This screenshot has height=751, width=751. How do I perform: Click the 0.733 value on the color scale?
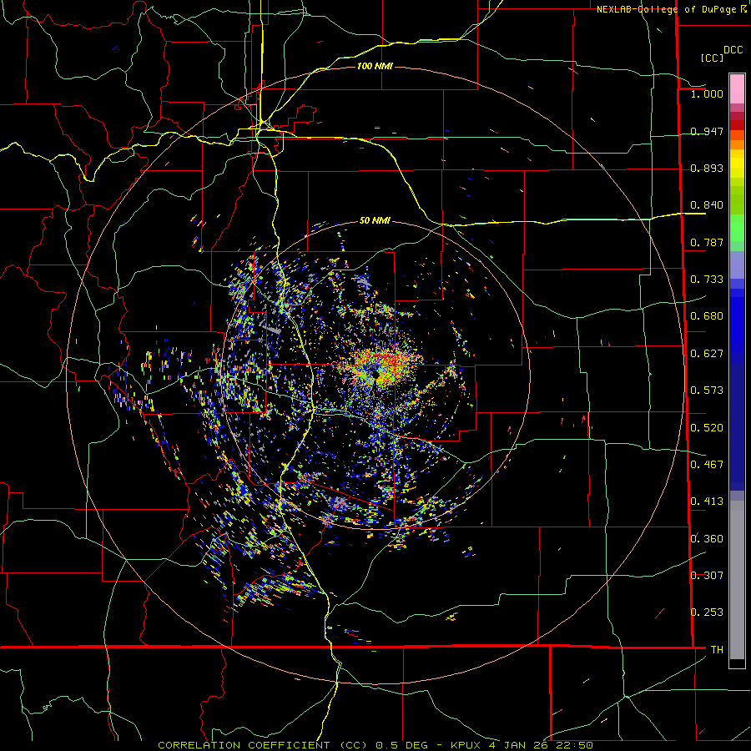pyautogui.click(x=707, y=280)
